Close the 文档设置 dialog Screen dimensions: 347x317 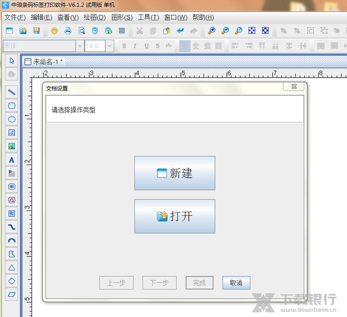coord(294,86)
